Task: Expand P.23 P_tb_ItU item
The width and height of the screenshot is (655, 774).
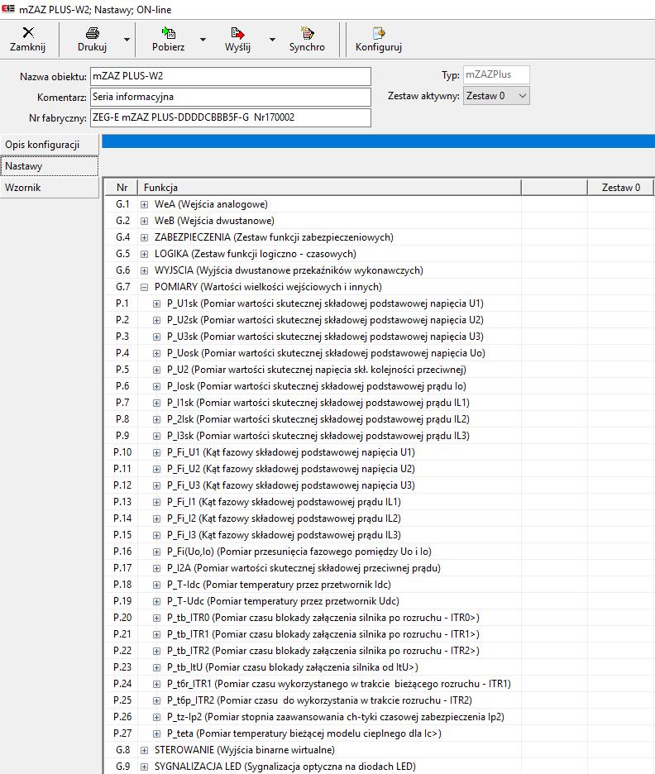Action: [x=156, y=667]
